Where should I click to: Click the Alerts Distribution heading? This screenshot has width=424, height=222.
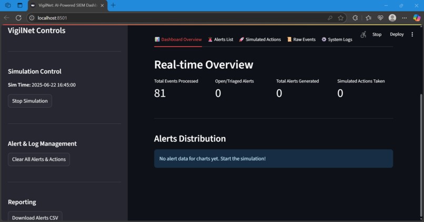click(x=190, y=139)
